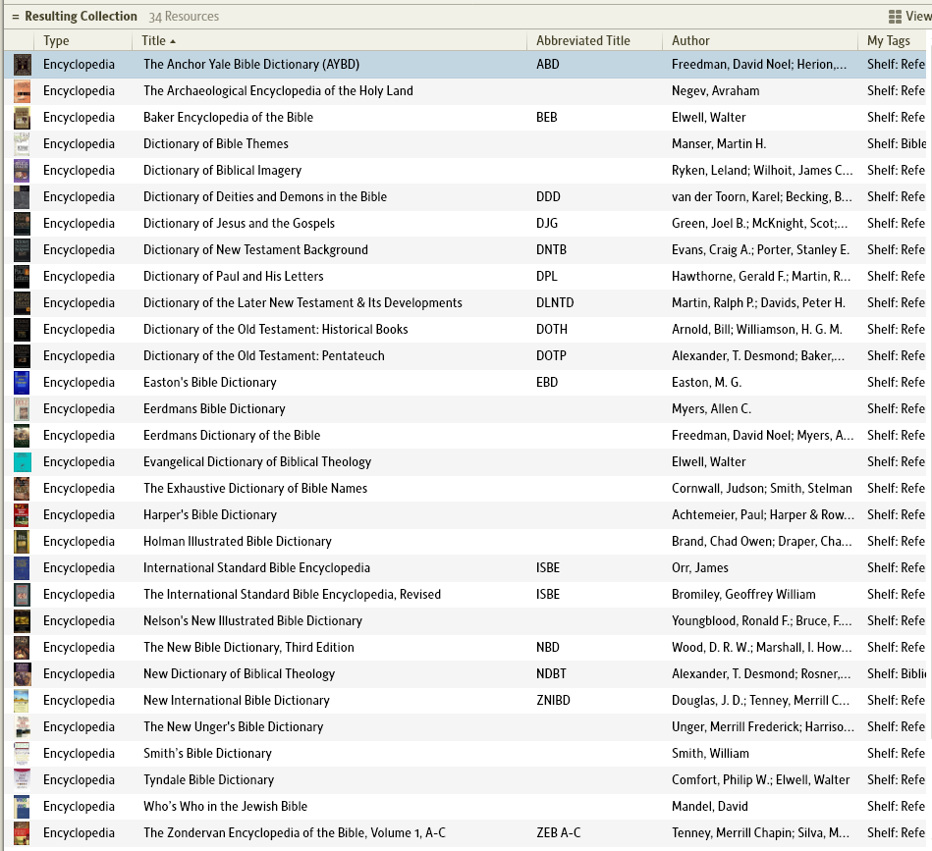Click the New Dictionary of Biblical Theology cover icon
932x851 pixels.
pyautogui.click(x=22, y=674)
